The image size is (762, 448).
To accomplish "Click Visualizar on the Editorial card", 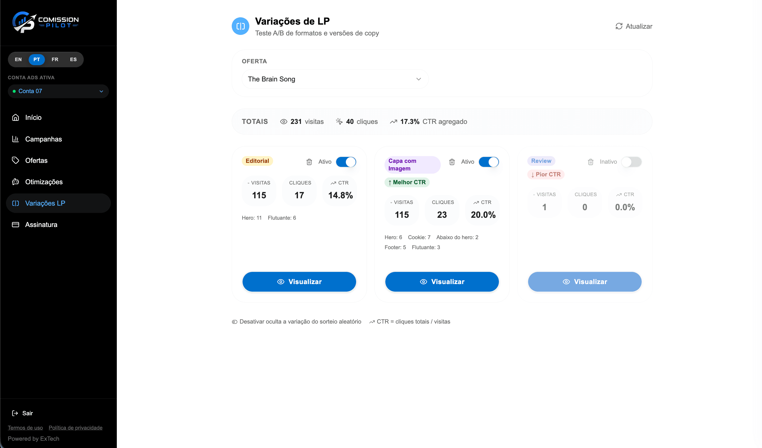I will [x=299, y=282].
